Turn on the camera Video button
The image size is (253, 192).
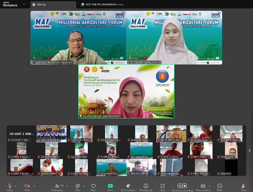27,186
